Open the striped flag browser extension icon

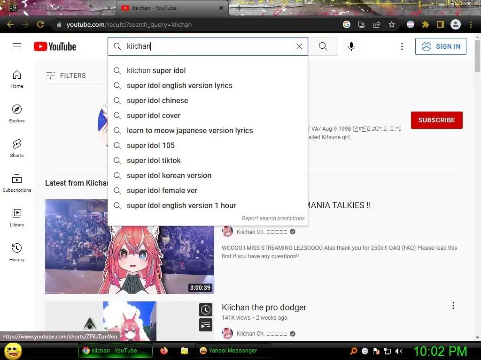tap(411, 24)
